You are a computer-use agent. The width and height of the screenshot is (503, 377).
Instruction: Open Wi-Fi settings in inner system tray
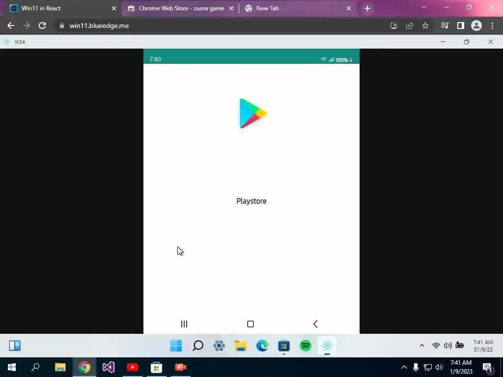point(436,345)
